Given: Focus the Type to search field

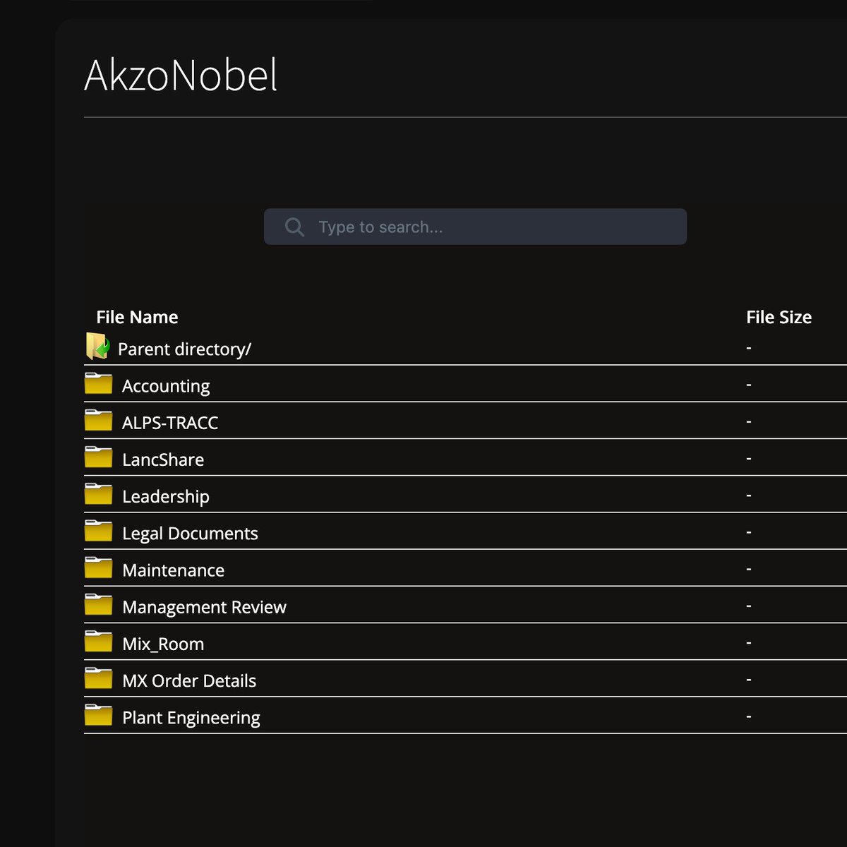Looking at the screenshot, I should (475, 227).
